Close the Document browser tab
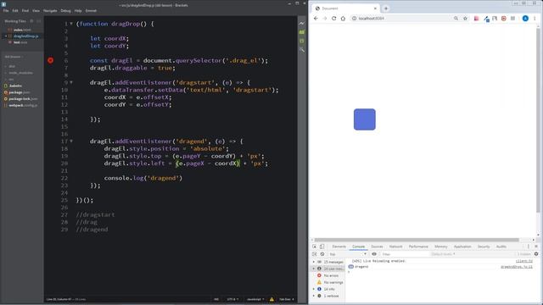The image size is (543, 305). pyautogui.click(x=375, y=8)
